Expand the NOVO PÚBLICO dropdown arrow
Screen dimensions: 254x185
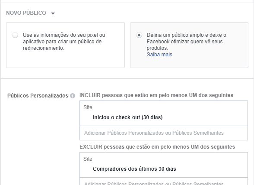(x=53, y=13)
